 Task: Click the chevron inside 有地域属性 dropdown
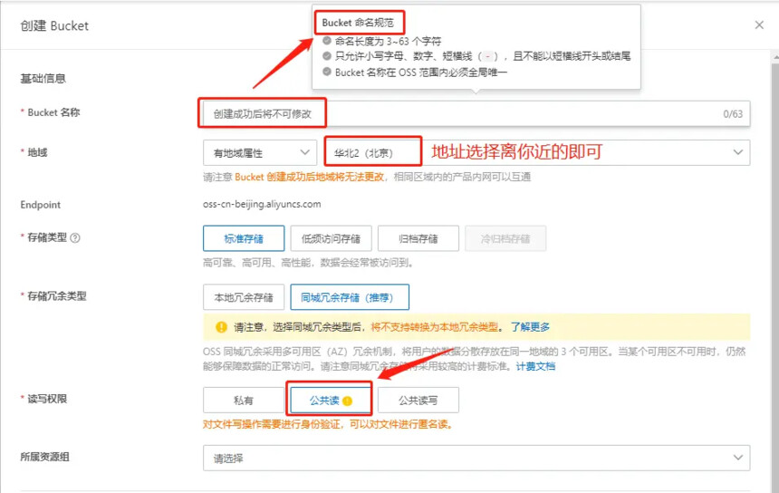click(x=305, y=152)
